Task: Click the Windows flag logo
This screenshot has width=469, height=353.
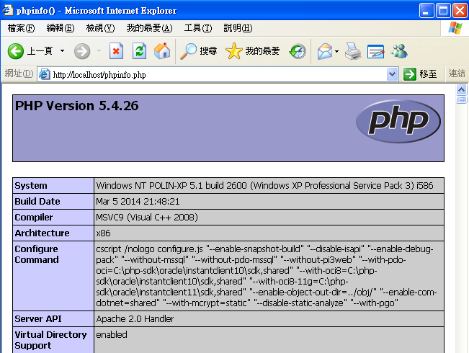Action: [x=455, y=28]
